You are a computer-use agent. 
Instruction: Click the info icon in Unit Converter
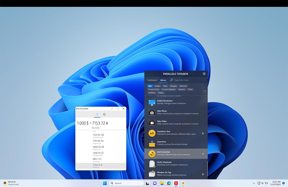coord(104,114)
